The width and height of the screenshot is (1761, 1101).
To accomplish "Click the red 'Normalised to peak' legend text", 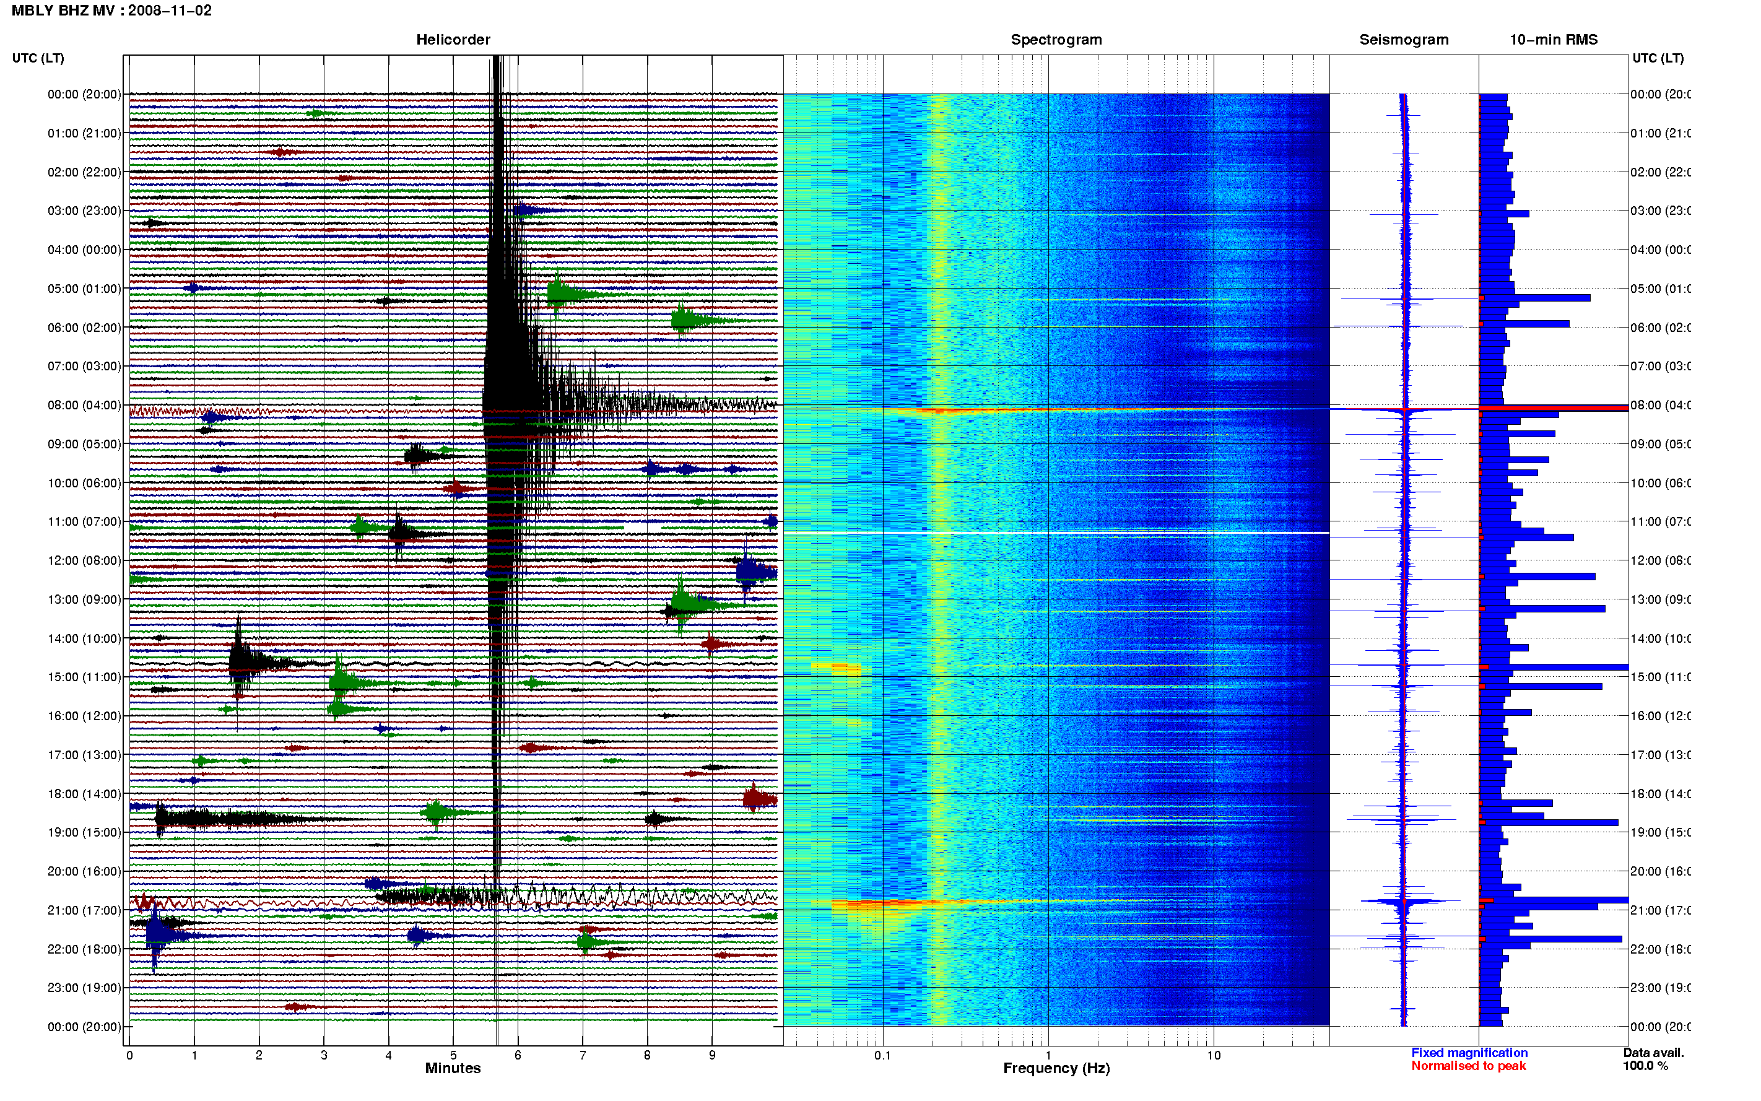I will (x=1468, y=1066).
